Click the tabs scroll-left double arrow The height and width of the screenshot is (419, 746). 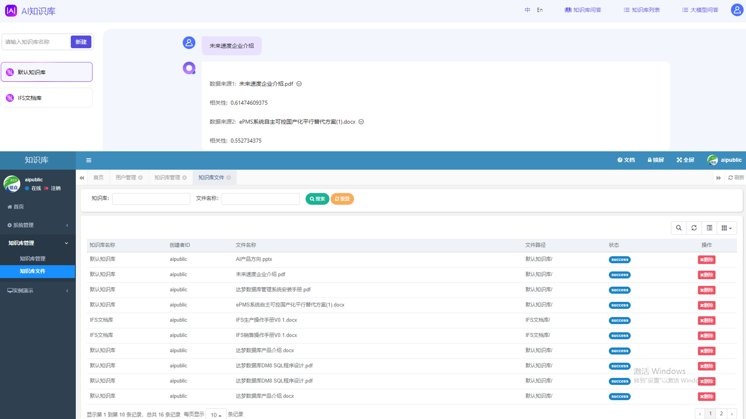click(x=82, y=178)
